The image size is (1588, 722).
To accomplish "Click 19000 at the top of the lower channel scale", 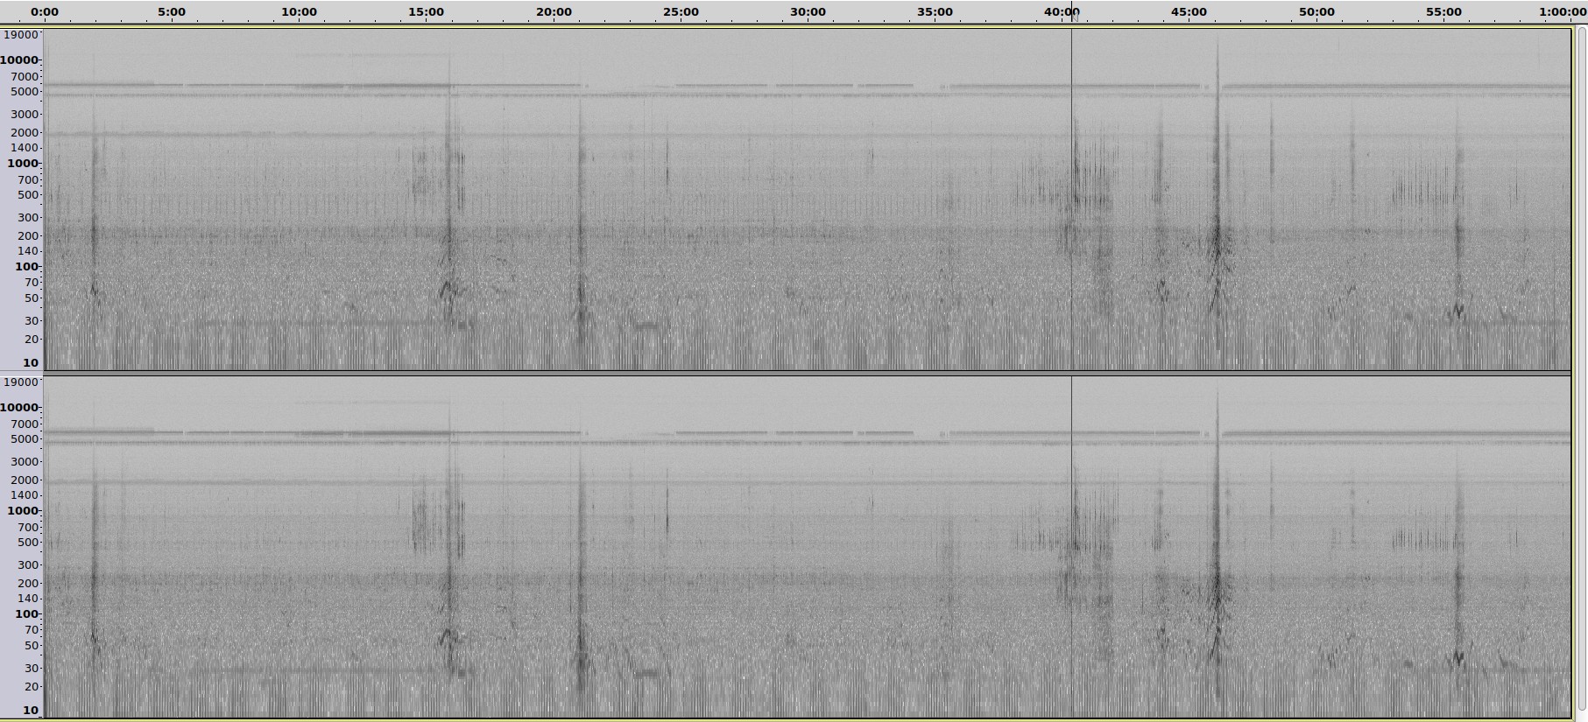I will point(21,382).
